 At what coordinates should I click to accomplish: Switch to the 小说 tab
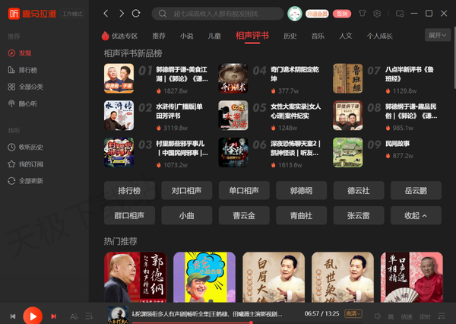186,36
